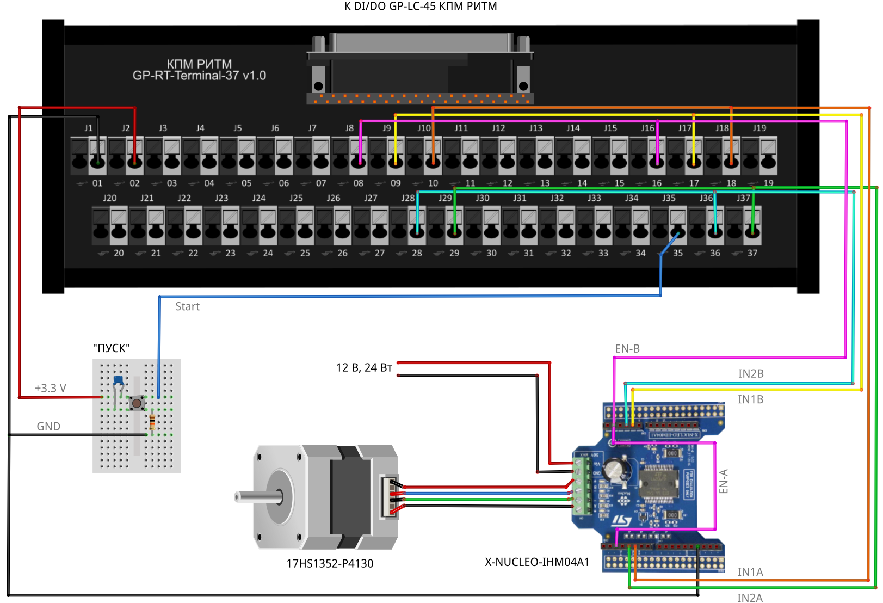Click terminal 08 with the magenta wire

tap(359, 161)
